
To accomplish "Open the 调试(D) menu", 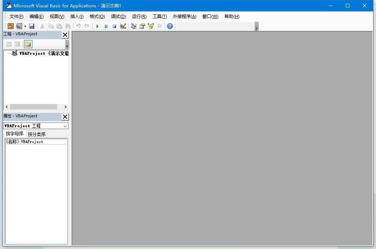I will point(118,16).
